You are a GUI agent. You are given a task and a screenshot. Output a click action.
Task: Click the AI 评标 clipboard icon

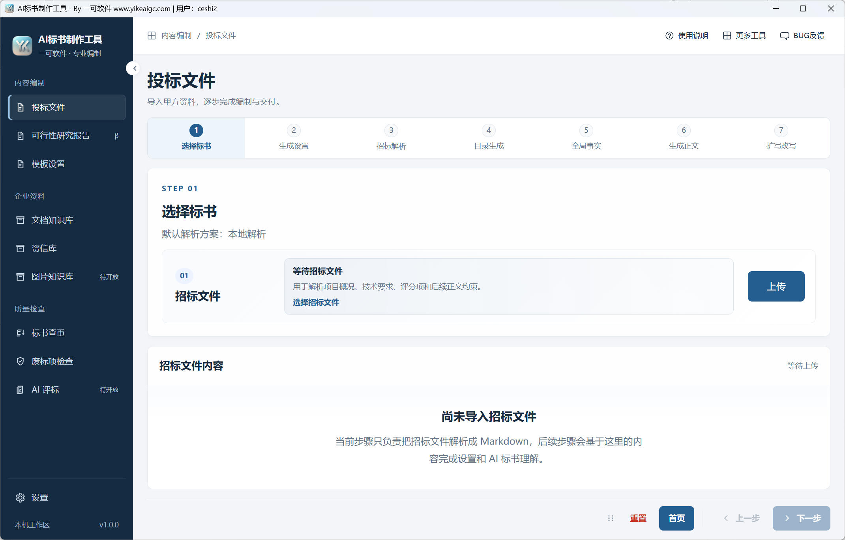click(x=20, y=390)
